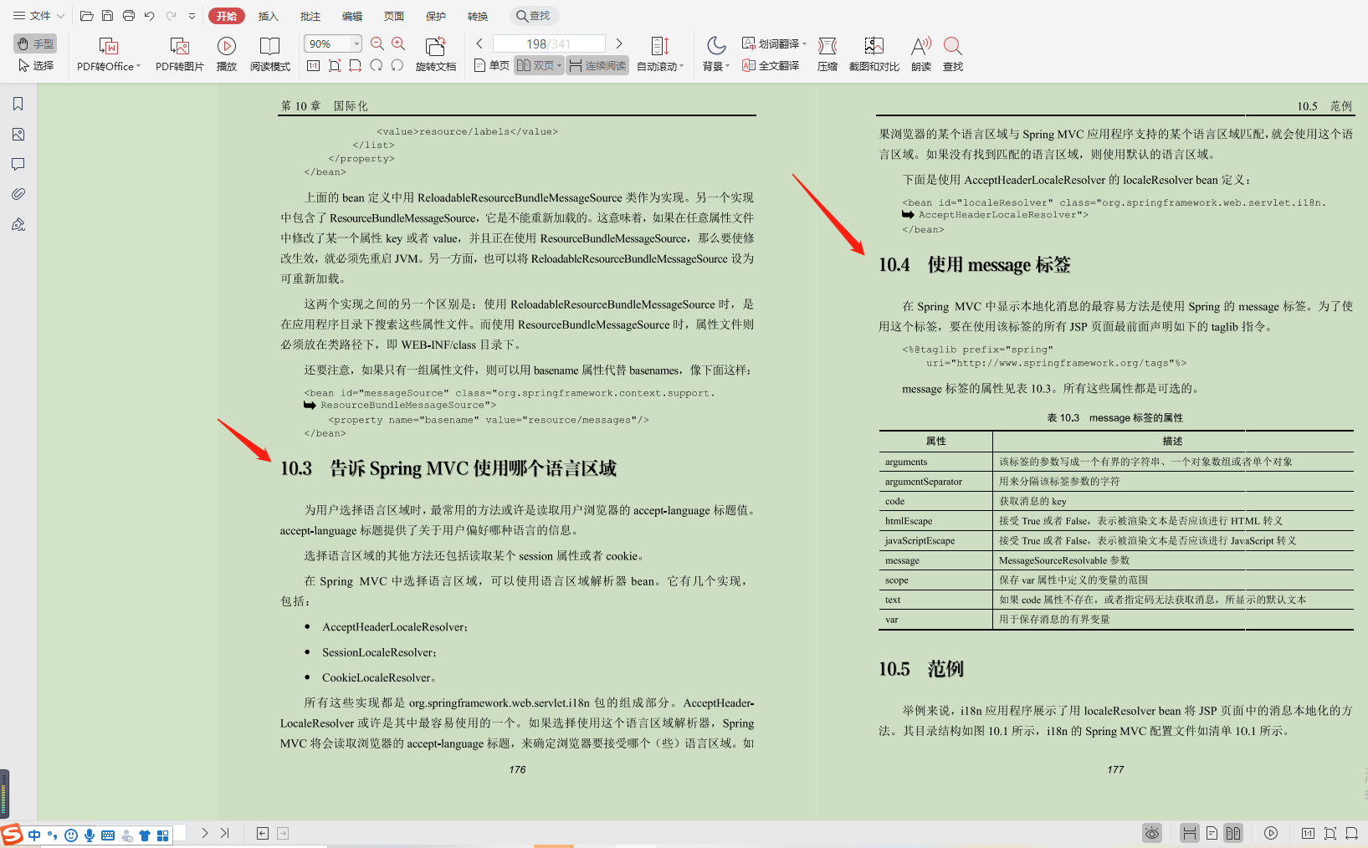The width and height of the screenshot is (1368, 848).
Task: Toggle eye protection mode in status bar
Action: point(1152,833)
